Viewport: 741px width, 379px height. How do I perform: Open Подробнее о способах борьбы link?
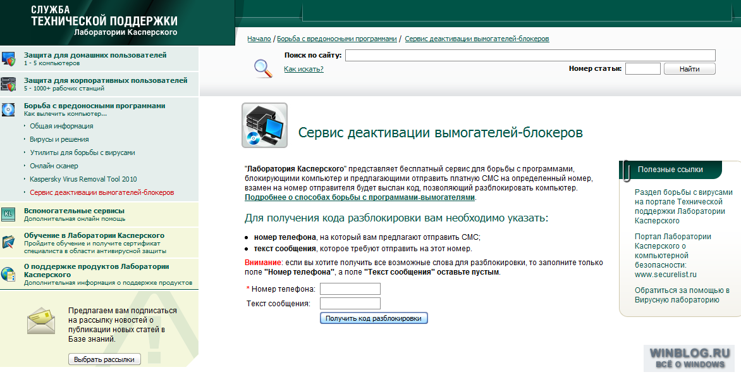point(360,197)
